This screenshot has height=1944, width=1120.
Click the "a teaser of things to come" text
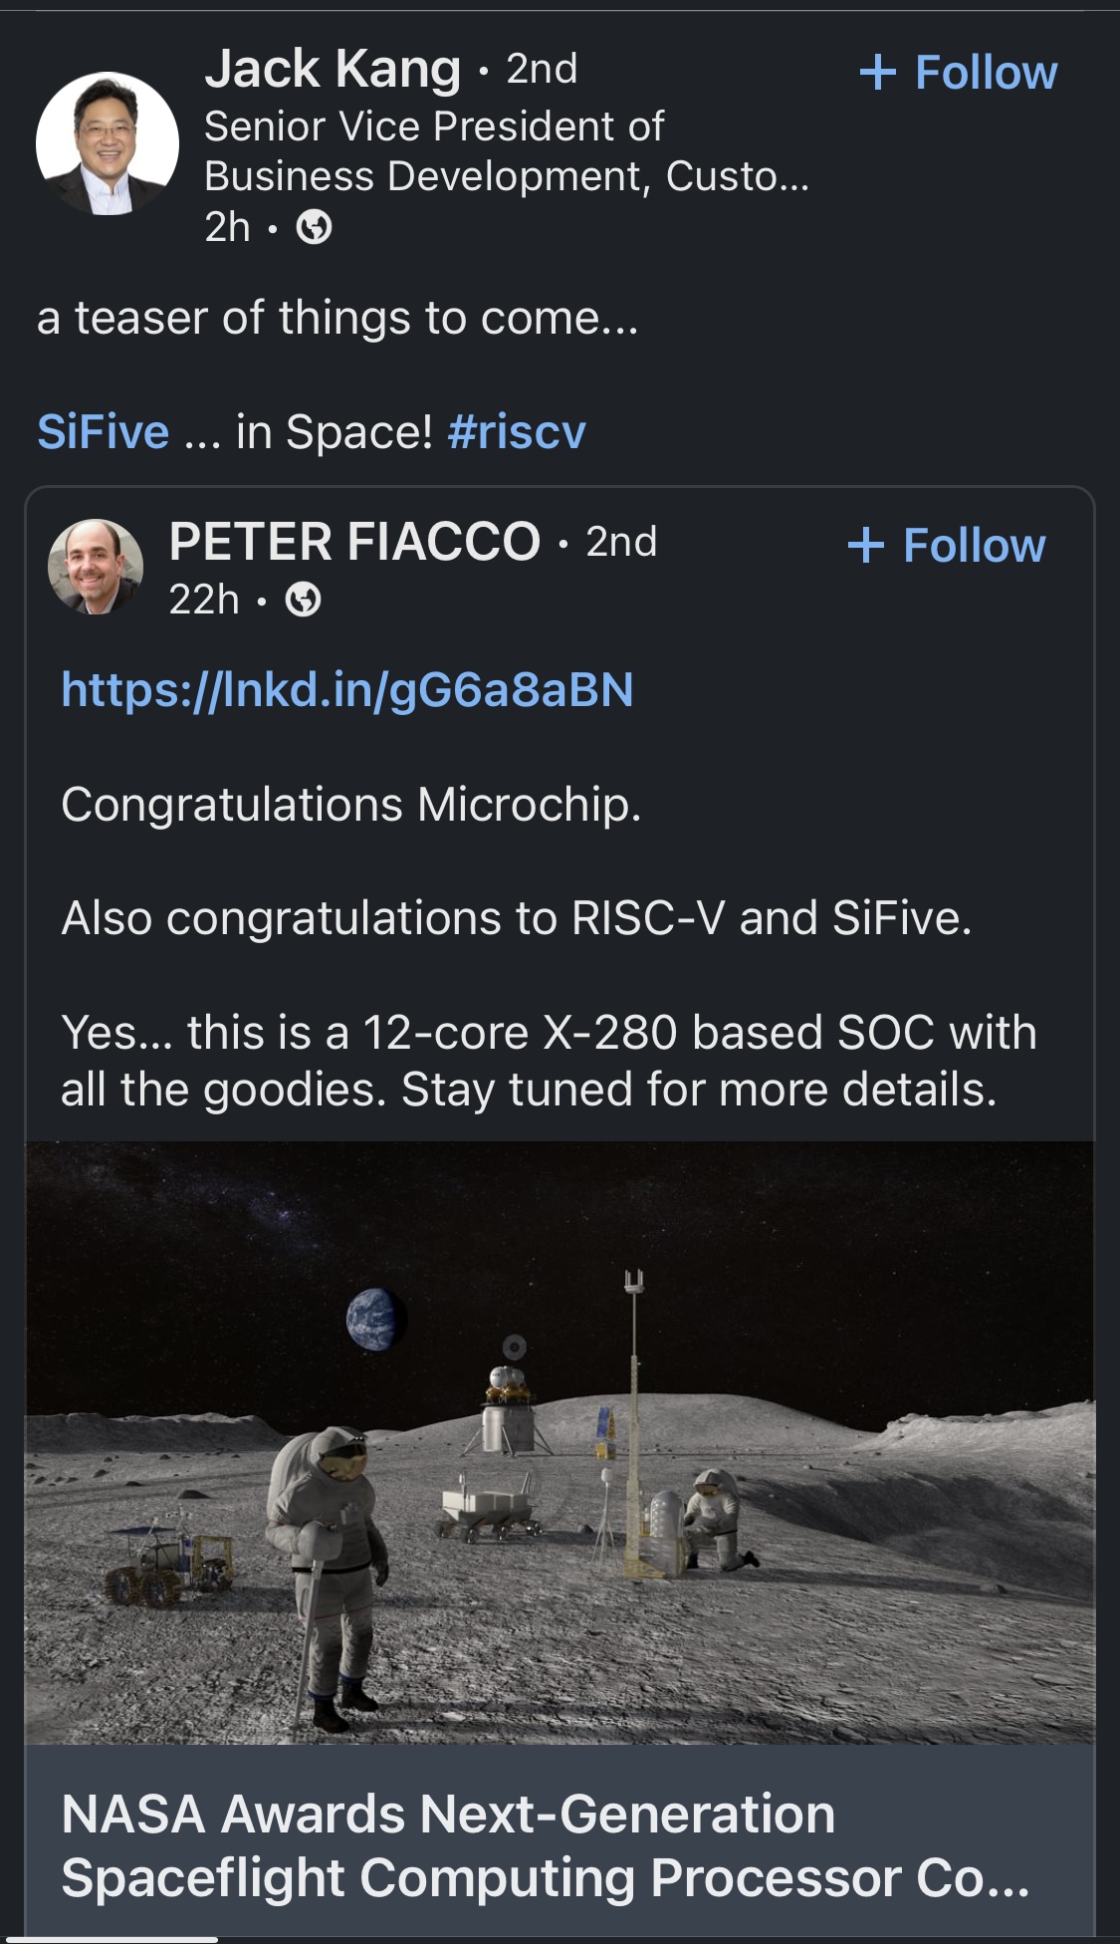337,319
